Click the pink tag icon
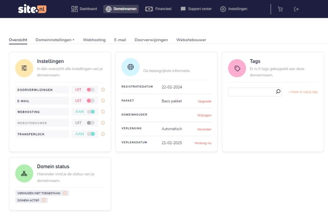Viewport: 328px width, 219px height. click(x=237, y=68)
